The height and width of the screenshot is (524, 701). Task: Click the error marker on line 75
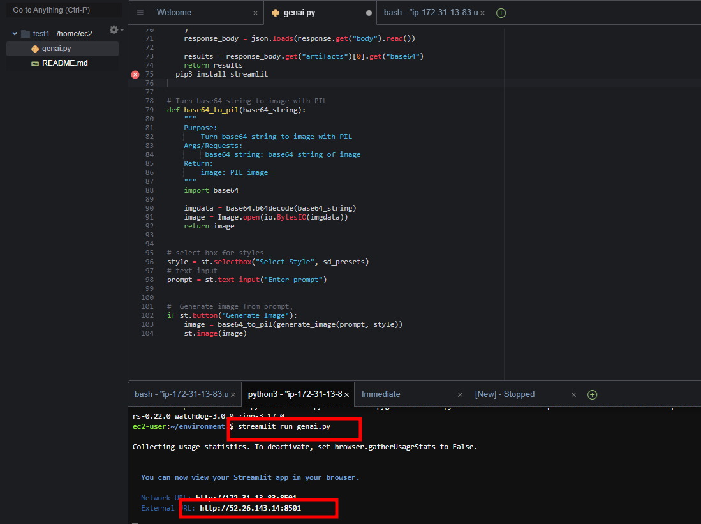pos(135,74)
